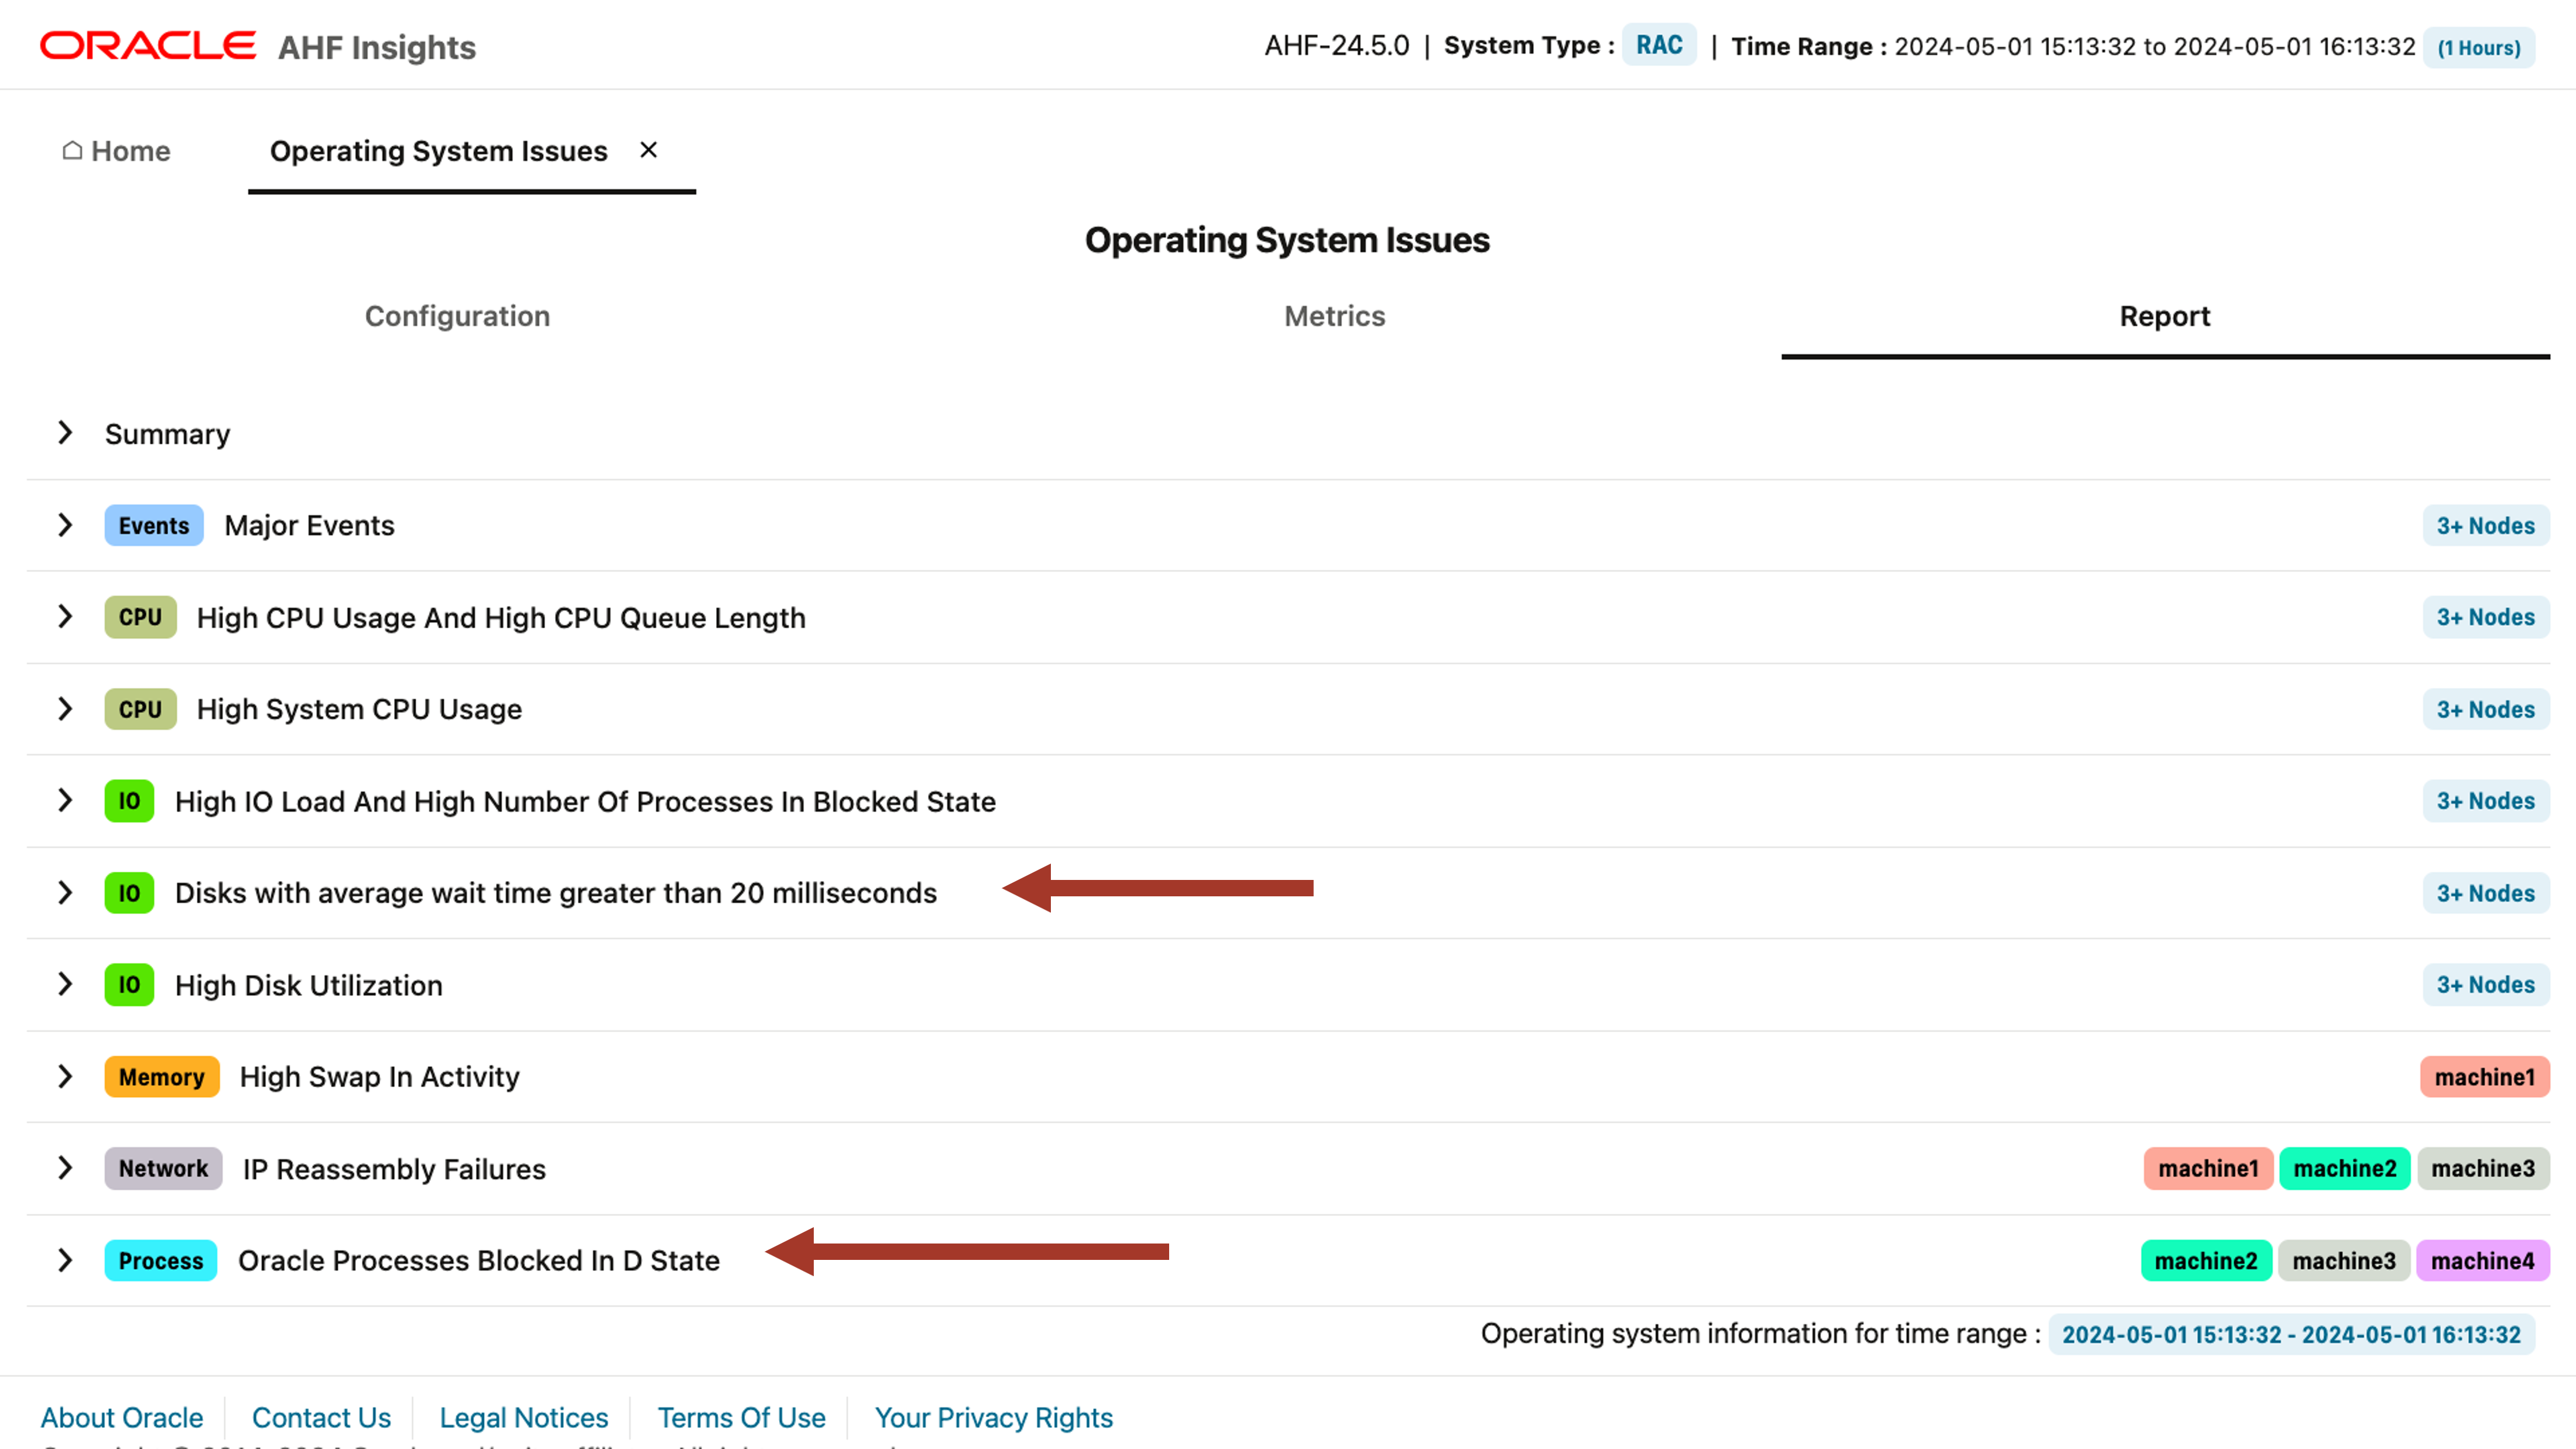Click the CPU badge for High System CPU Usage
The width and height of the screenshot is (2576, 1449).
(139, 709)
